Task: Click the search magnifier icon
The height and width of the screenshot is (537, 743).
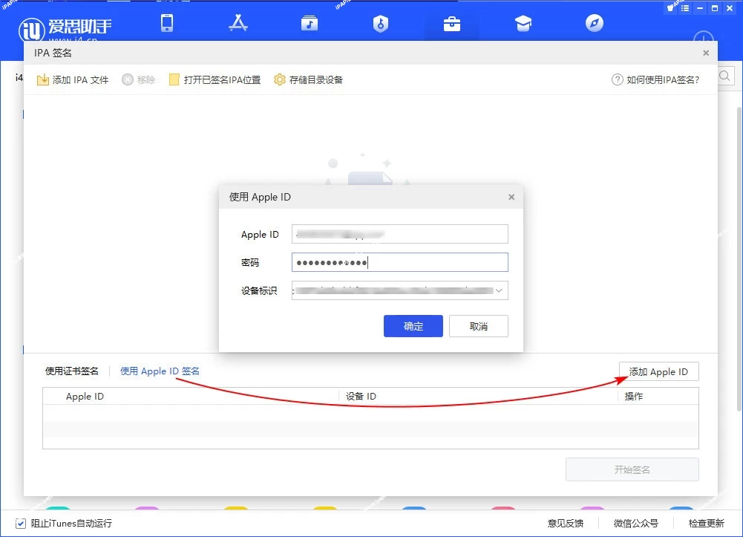Action: (x=725, y=76)
